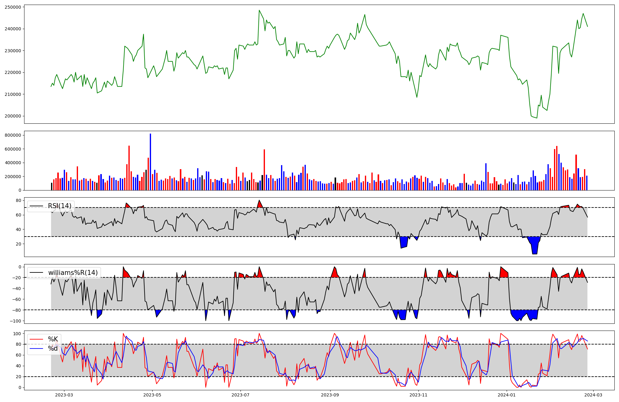Click the −100 tick label on Williams axis
Screen dimensions: 619x402
[x=15, y=321]
